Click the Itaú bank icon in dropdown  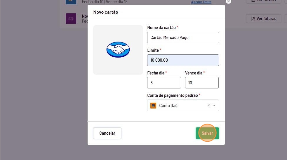coord(153,106)
